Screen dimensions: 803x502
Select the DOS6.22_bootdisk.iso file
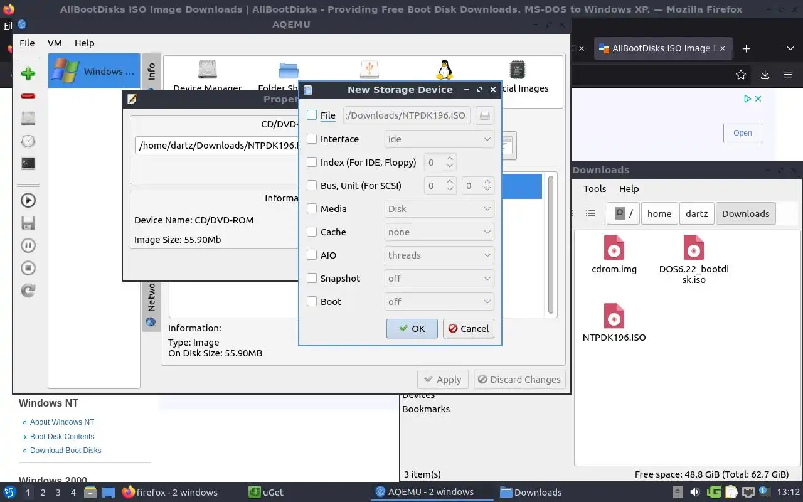[694, 260]
